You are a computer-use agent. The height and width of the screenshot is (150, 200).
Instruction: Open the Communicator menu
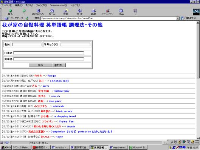tap(59, 5)
